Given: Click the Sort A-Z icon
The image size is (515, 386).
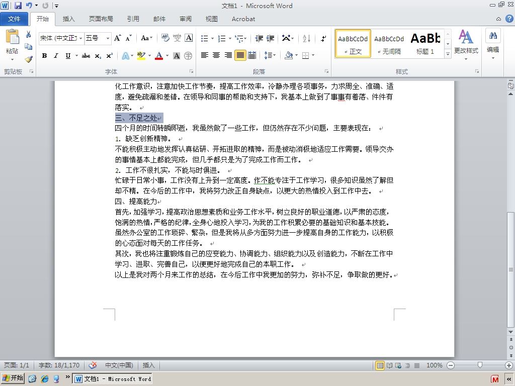Looking at the screenshot, I should tap(306, 38).
